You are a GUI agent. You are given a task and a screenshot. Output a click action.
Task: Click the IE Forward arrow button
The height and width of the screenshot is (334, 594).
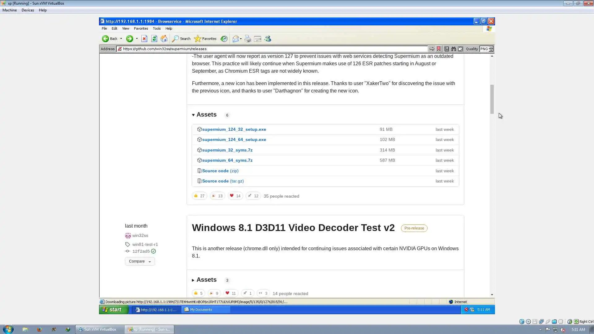pos(130,39)
